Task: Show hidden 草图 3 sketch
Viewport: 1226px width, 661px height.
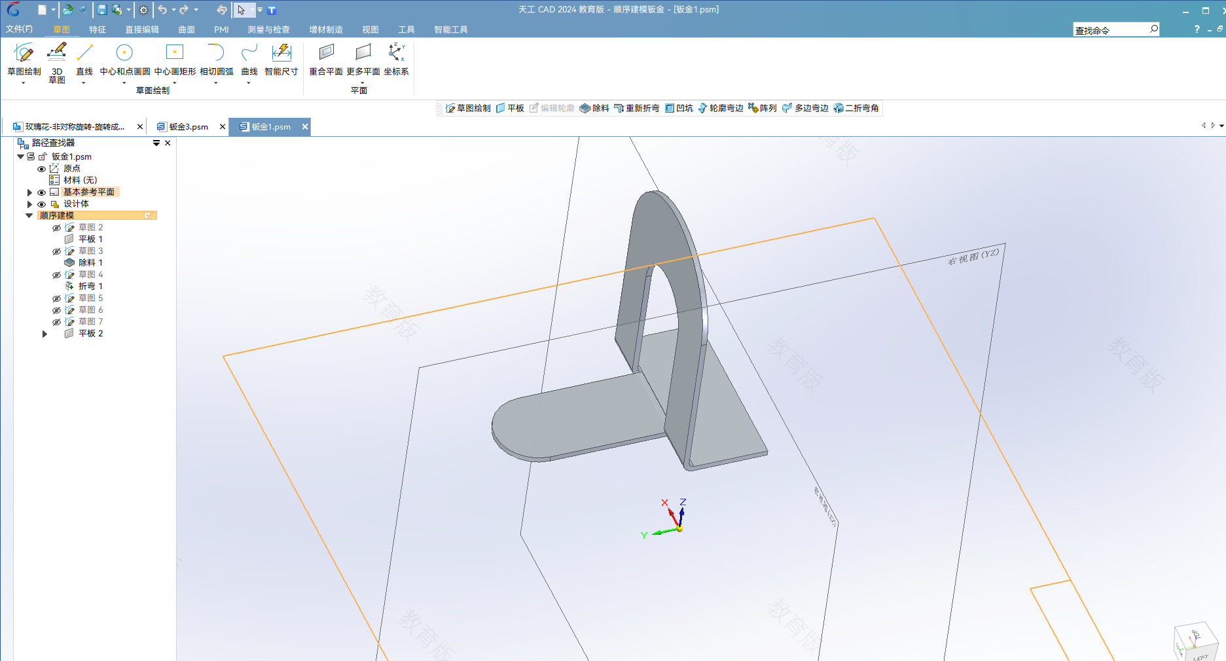Action: tap(56, 251)
